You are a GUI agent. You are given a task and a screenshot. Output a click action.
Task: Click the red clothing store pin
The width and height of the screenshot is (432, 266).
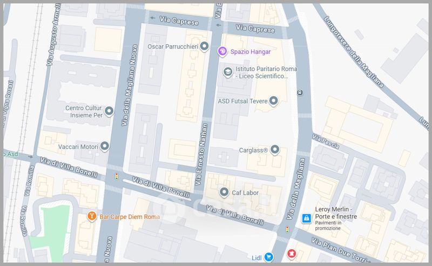[292, 253]
